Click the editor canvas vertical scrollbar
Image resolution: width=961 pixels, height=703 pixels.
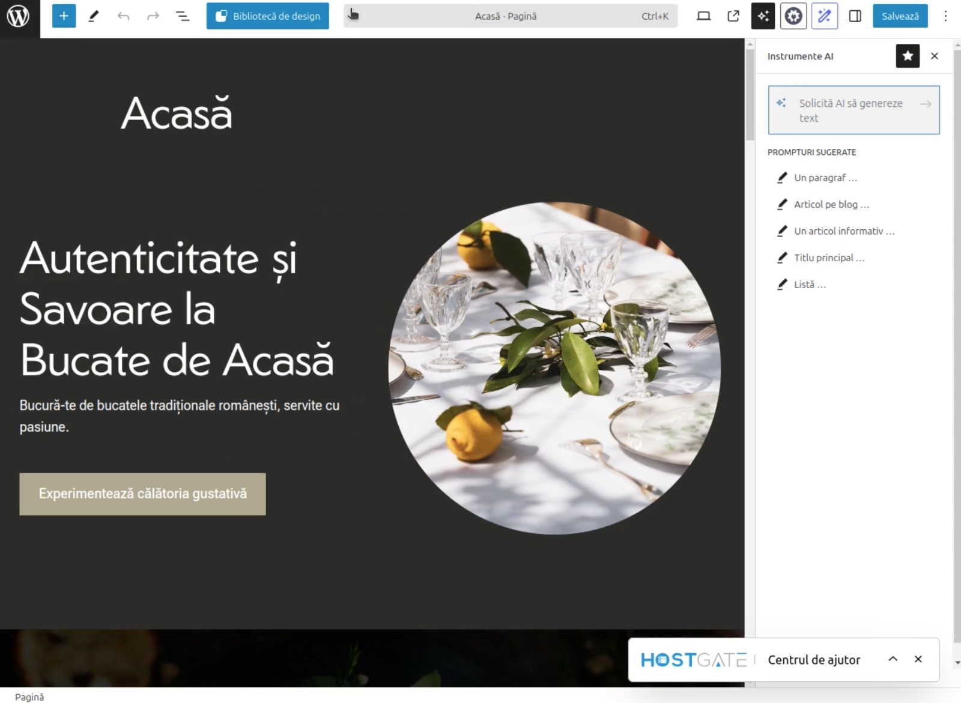click(x=750, y=96)
